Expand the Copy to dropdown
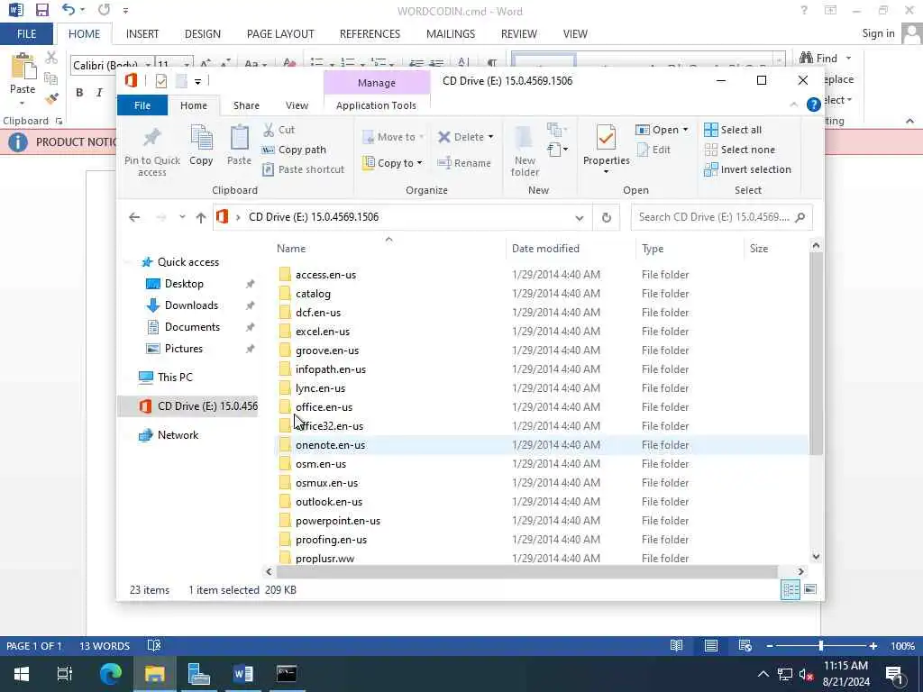This screenshot has height=692, width=923. 420,163
